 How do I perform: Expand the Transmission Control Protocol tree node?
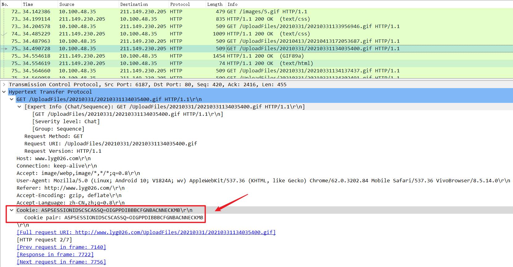(4, 84)
